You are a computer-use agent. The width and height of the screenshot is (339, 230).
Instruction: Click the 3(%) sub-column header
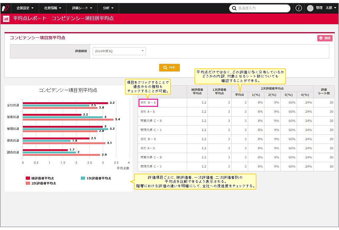[x=289, y=95]
